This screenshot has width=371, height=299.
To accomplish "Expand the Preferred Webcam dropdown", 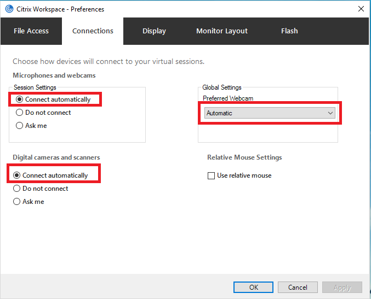I will click(x=270, y=113).
